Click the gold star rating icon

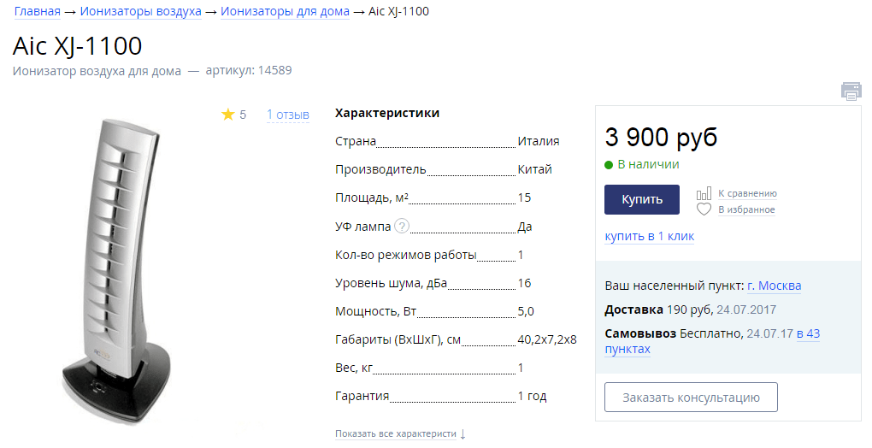(x=228, y=115)
